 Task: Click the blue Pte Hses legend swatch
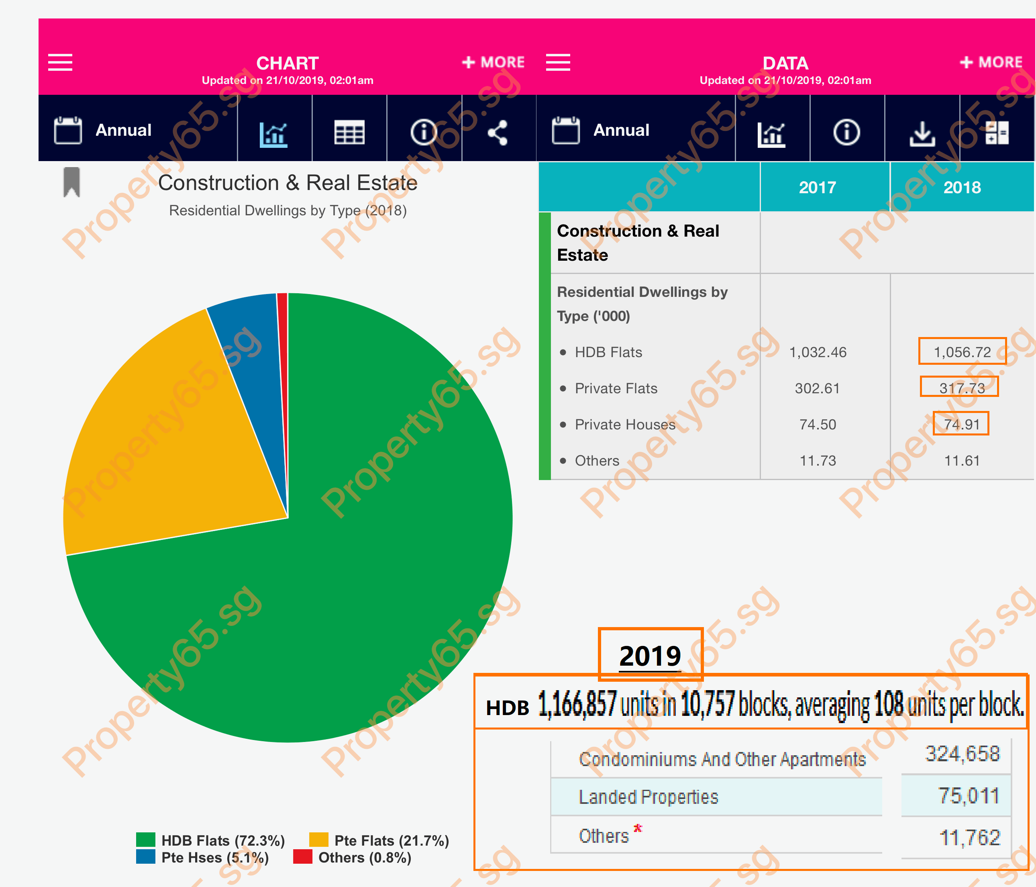point(145,857)
